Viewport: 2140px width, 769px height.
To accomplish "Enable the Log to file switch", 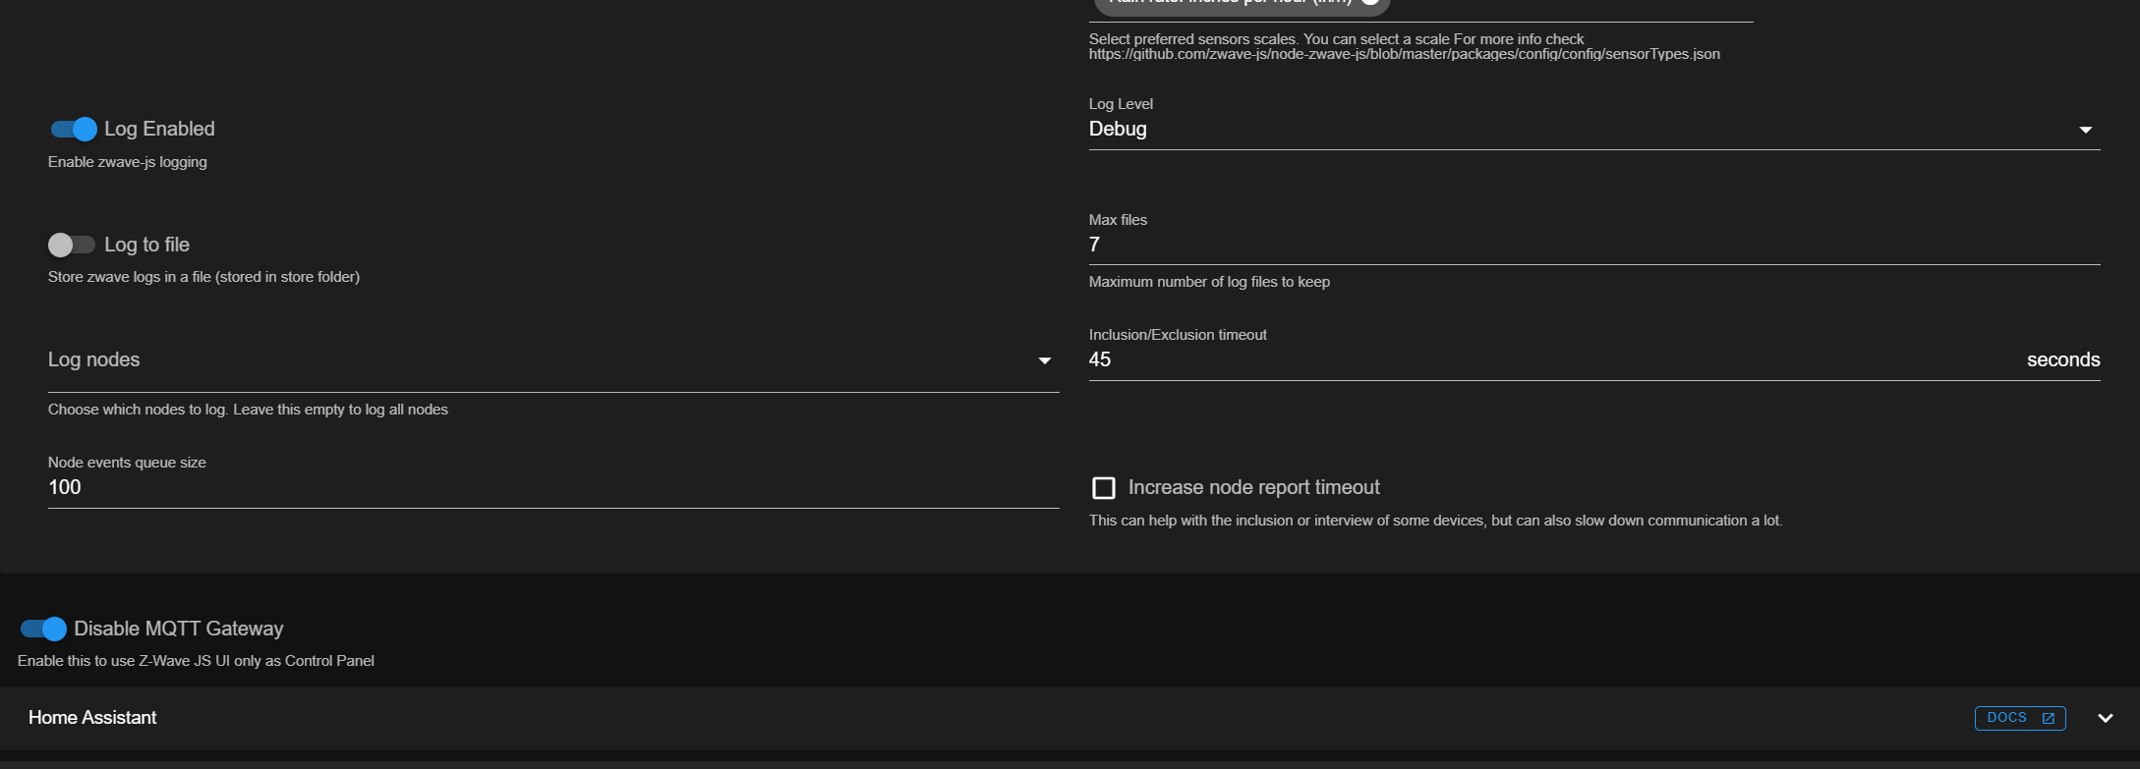I will (72, 245).
